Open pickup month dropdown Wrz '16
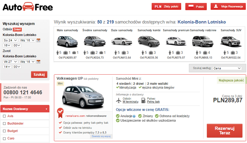Viewport: 247px width, 143px height. pyautogui.click(x=27, y=40)
